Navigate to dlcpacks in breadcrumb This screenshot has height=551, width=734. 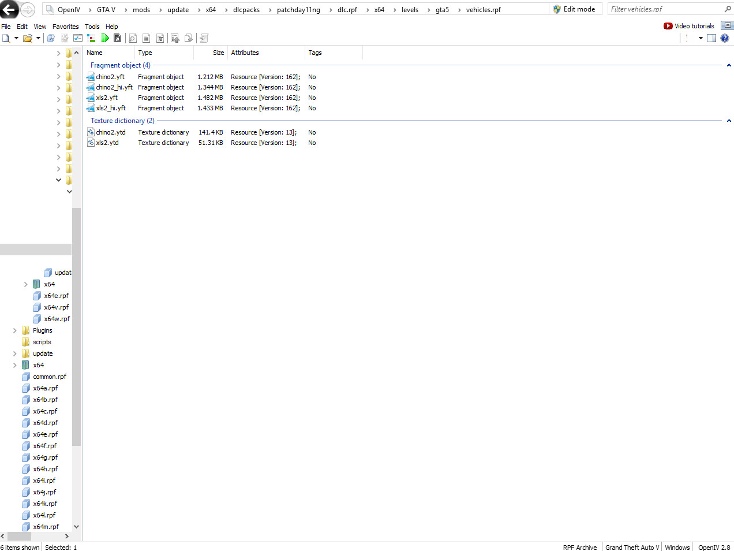(246, 10)
